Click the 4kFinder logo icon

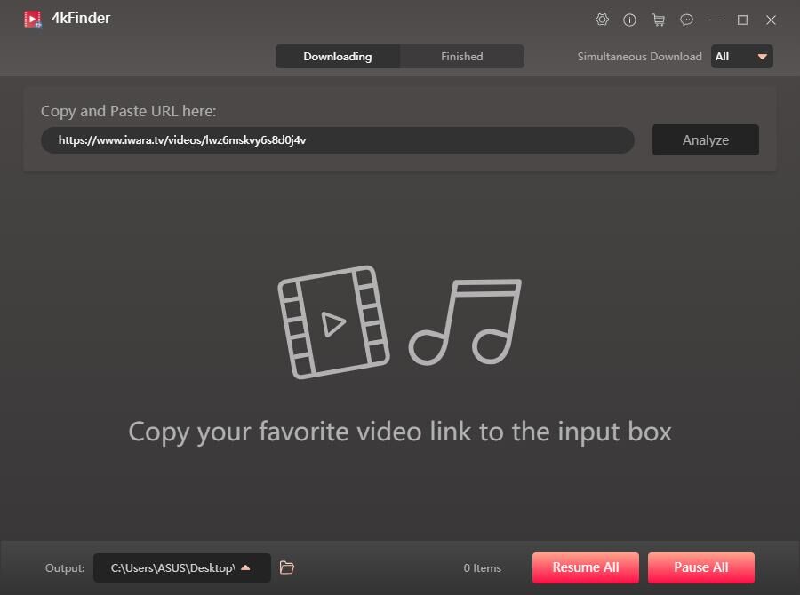coord(33,18)
